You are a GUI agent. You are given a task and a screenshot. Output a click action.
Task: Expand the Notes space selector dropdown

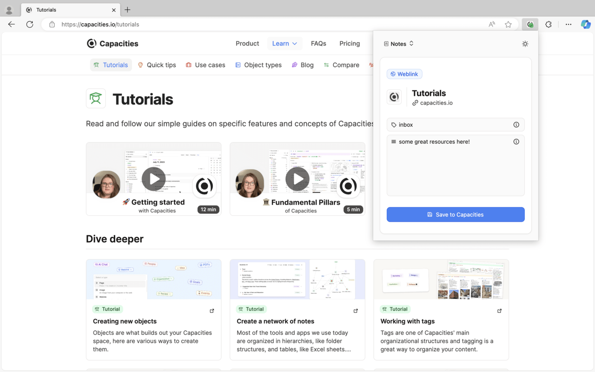click(399, 44)
